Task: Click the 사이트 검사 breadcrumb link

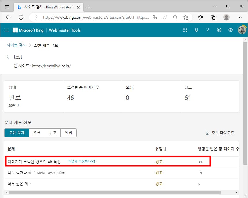Action: click(16, 45)
